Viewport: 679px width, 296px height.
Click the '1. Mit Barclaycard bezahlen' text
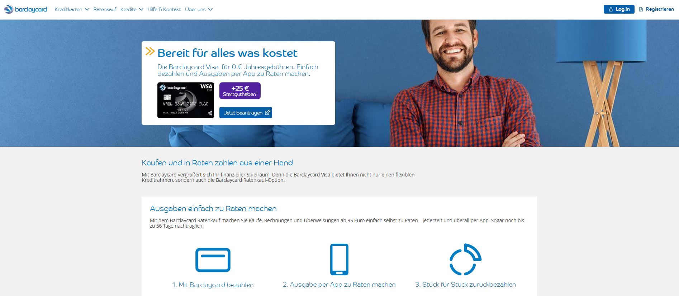click(213, 285)
